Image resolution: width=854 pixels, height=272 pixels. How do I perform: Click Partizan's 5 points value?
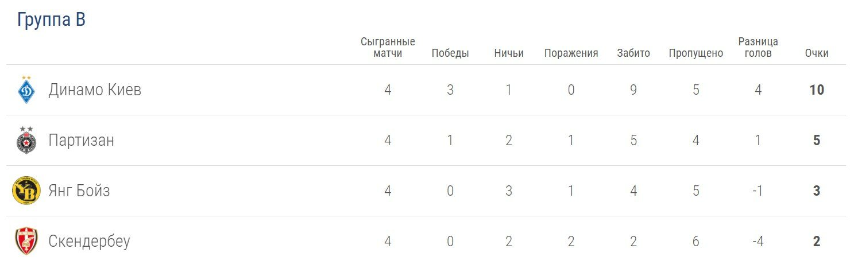(817, 141)
